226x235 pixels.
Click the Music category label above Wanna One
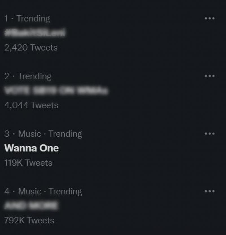(x=30, y=134)
